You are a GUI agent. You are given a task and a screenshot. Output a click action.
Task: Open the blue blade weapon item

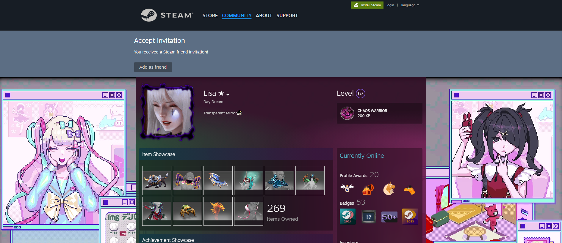(218, 181)
